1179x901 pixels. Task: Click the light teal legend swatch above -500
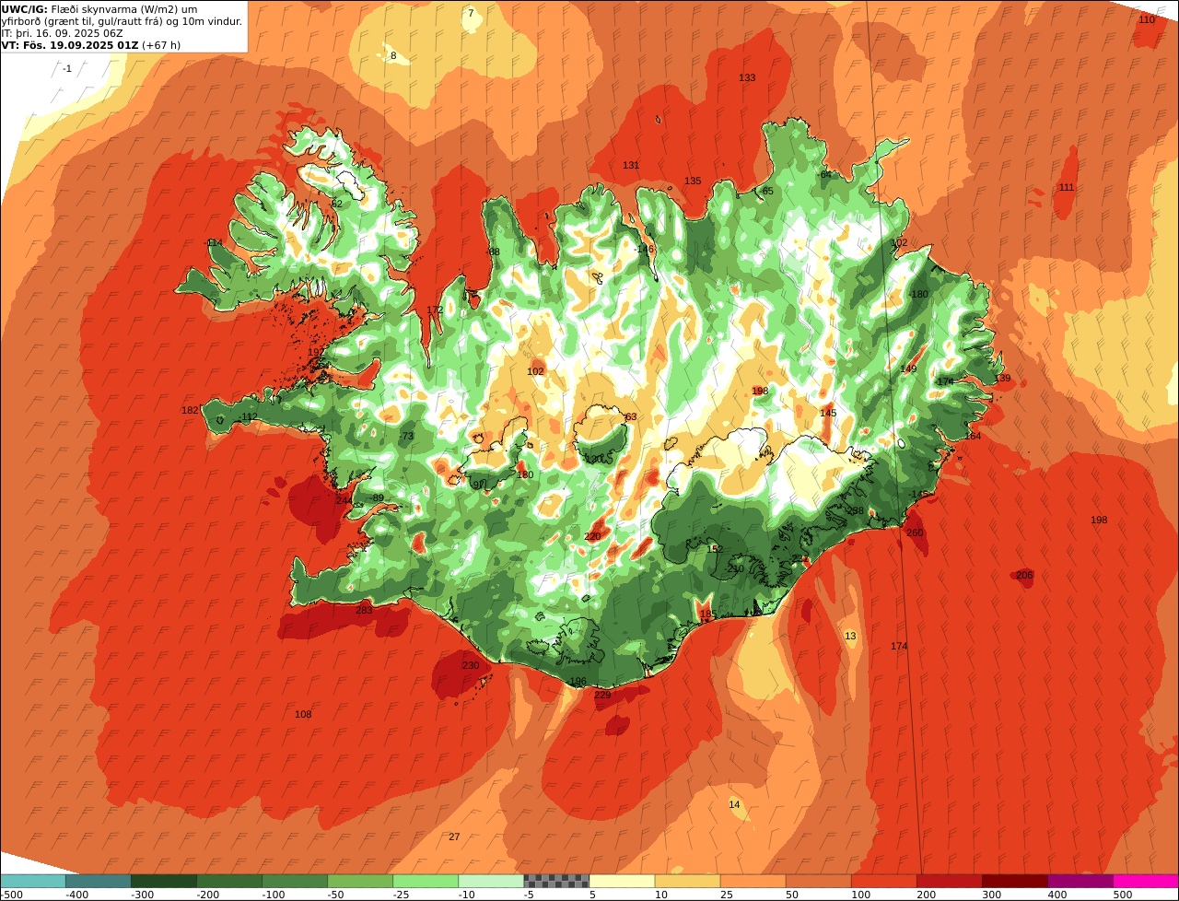click(x=33, y=881)
